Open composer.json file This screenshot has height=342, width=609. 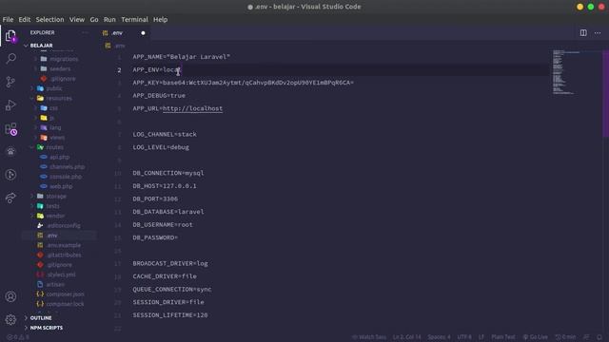point(65,294)
